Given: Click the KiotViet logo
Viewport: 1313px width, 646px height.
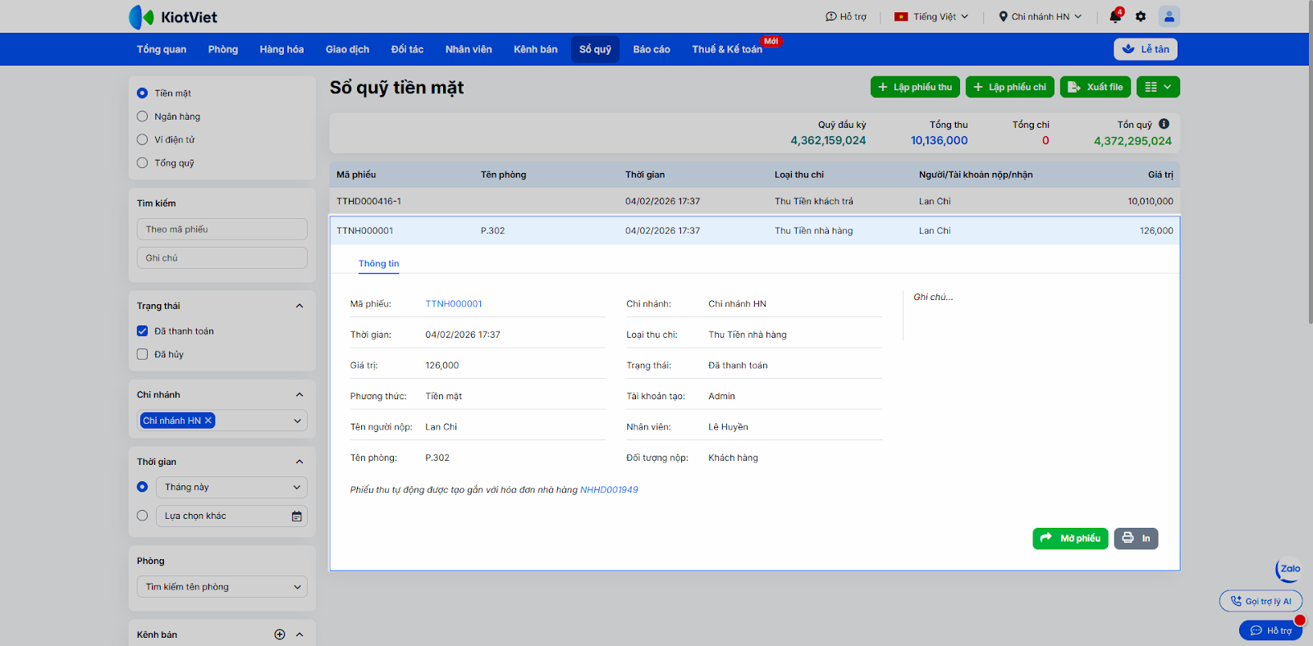Looking at the screenshot, I should point(173,16).
